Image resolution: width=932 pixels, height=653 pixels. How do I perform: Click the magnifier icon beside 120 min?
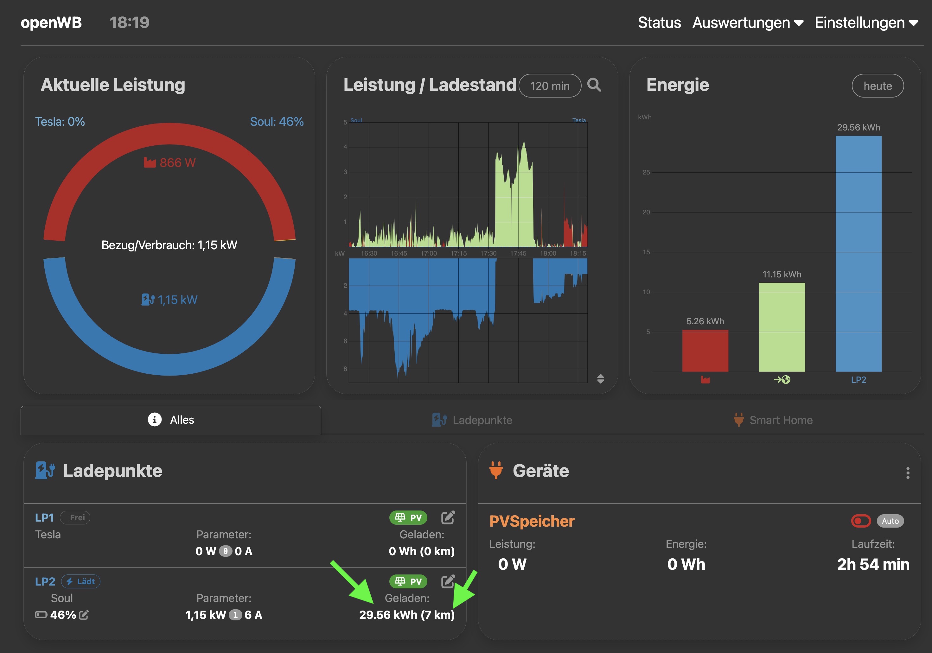click(594, 85)
